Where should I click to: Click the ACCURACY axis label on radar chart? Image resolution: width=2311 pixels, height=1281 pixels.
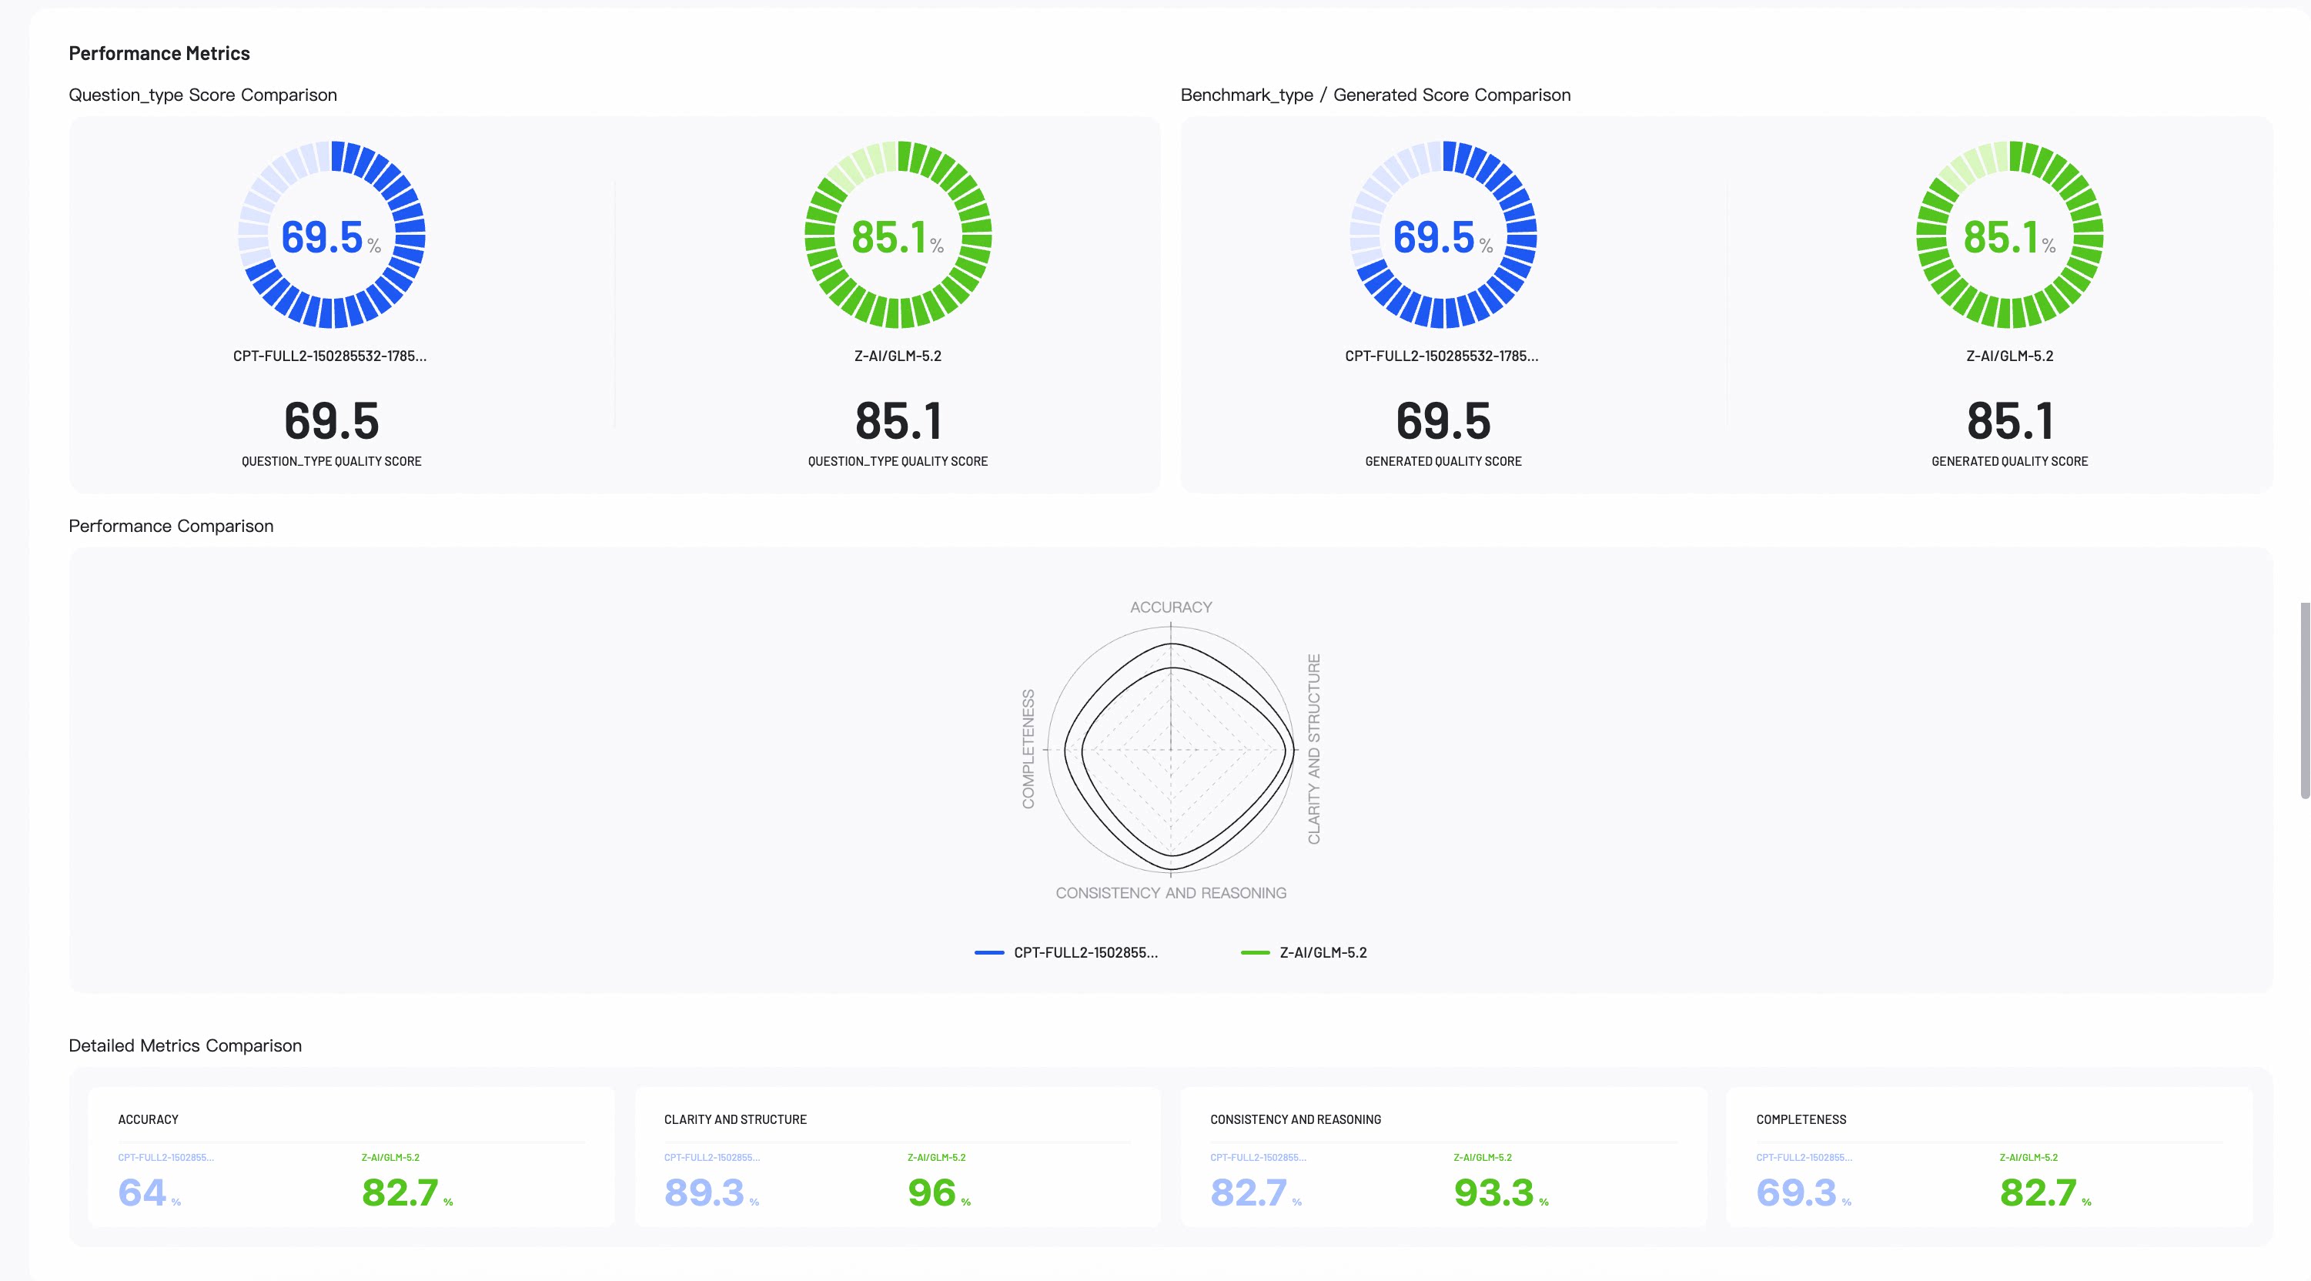1171,607
